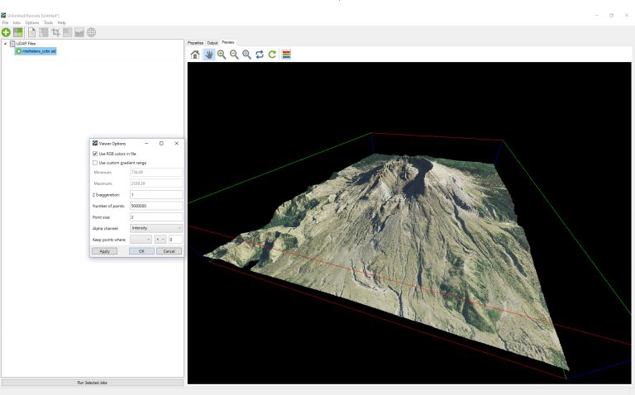Image resolution: width=635 pixels, height=395 pixels.
Task: Click the zoom in magnifier icon
Action: click(222, 55)
